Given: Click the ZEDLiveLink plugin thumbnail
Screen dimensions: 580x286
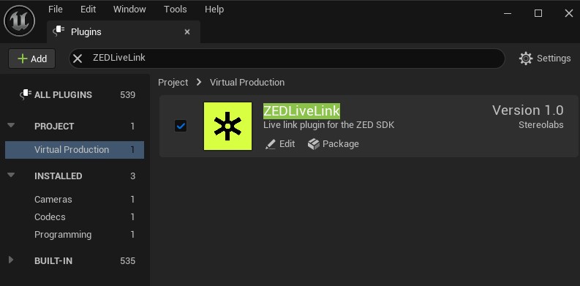Looking at the screenshot, I should point(228,126).
